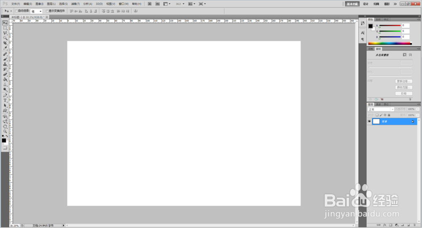Screen dimensions: 422x228
Task: Switch to the 通道 channels tab
Action: point(379,105)
